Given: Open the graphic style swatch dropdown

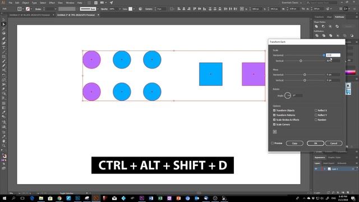Looking at the screenshot, I should [x=134, y=9].
